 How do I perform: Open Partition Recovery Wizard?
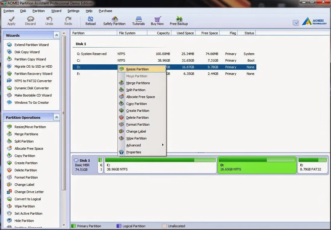tap(33, 74)
